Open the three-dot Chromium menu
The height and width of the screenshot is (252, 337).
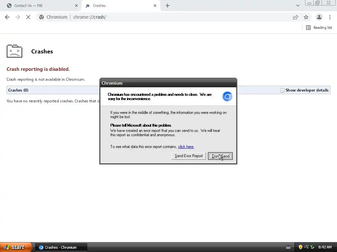pos(330,17)
